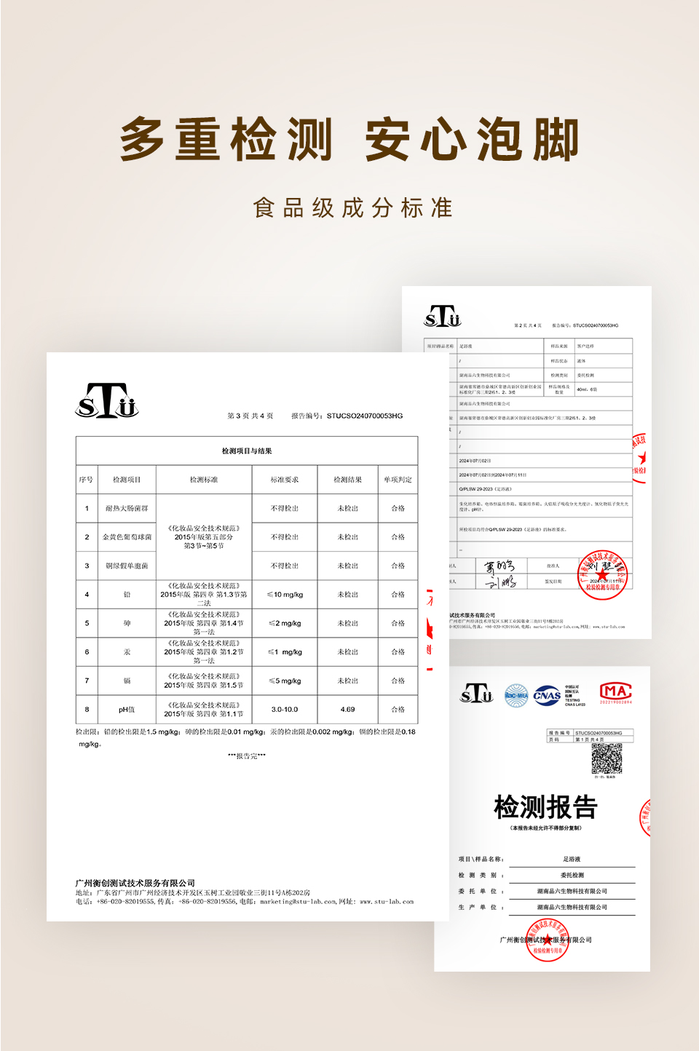Click the Q/PLSW 29-2023 standard on the page 2 report
The height and width of the screenshot is (1051, 699).
(x=486, y=489)
